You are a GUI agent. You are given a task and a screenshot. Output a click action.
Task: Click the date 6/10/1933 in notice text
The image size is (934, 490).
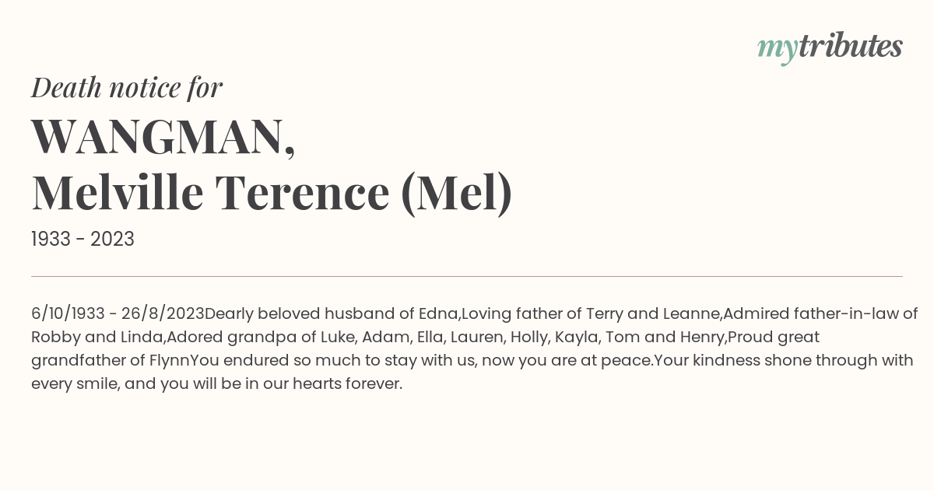68,314
